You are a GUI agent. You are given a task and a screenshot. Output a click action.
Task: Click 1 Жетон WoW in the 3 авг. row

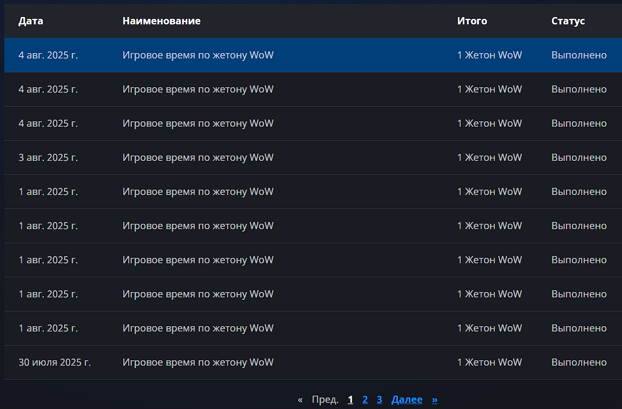coord(489,158)
